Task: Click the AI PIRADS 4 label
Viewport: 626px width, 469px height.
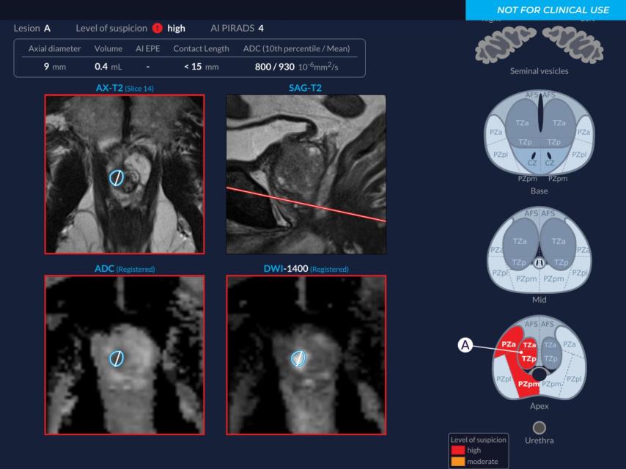Action: 237,28
